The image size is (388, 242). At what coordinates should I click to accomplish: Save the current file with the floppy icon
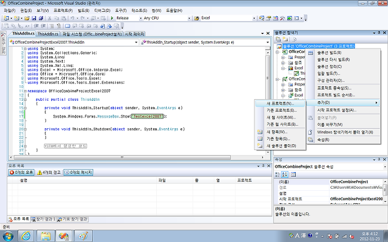34,18
